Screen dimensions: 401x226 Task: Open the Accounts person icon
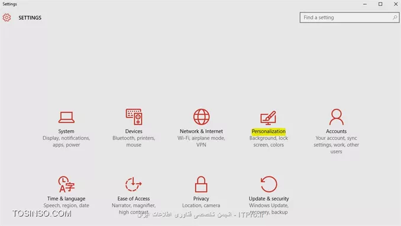tap(337, 117)
